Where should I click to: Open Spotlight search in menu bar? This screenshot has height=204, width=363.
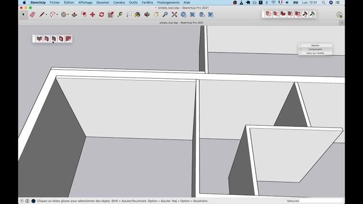(x=323, y=2)
